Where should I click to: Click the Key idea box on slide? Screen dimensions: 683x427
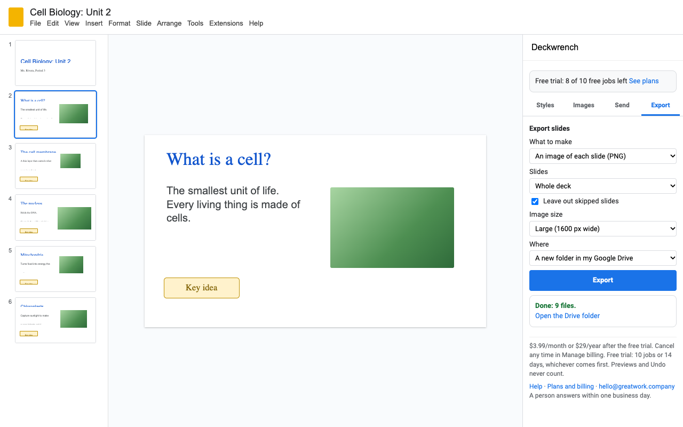(202, 288)
